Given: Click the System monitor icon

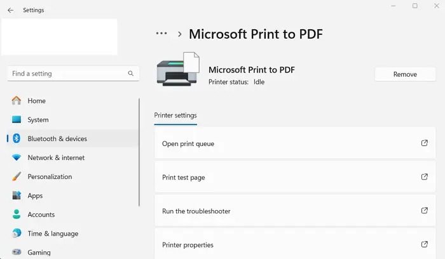Looking at the screenshot, I should pos(17,120).
